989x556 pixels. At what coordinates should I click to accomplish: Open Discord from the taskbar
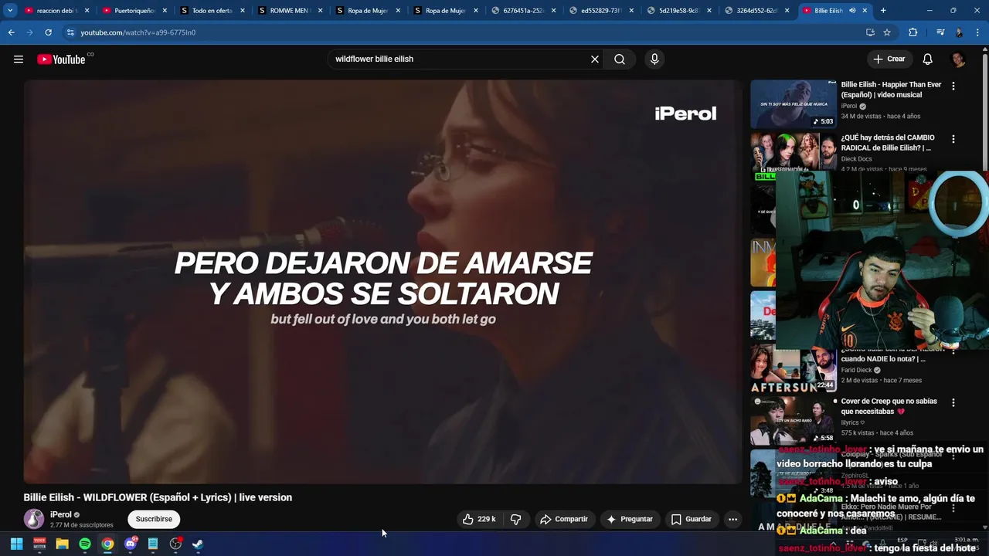[131, 544]
